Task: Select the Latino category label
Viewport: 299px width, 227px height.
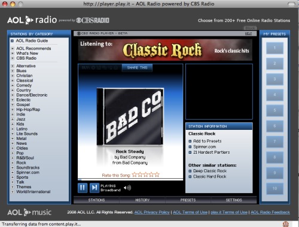Action: coord(22,129)
